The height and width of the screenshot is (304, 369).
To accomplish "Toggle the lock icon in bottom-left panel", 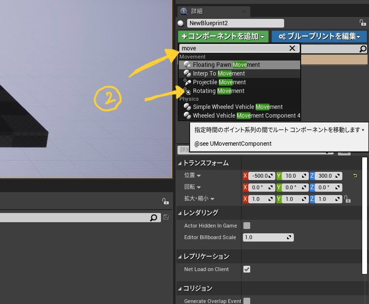I will pyautogui.click(x=165, y=201).
